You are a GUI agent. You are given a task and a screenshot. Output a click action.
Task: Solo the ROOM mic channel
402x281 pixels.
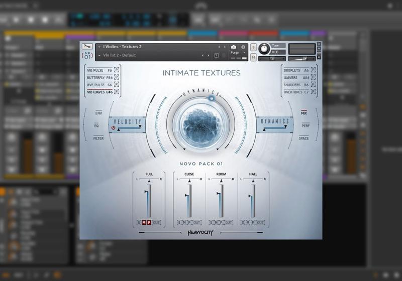click(211, 222)
